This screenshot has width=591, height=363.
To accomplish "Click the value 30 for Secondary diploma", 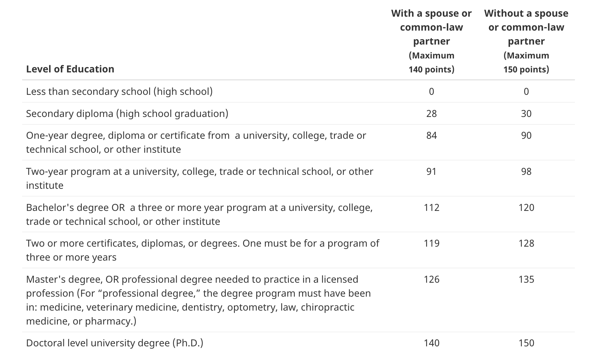I will [x=526, y=114].
